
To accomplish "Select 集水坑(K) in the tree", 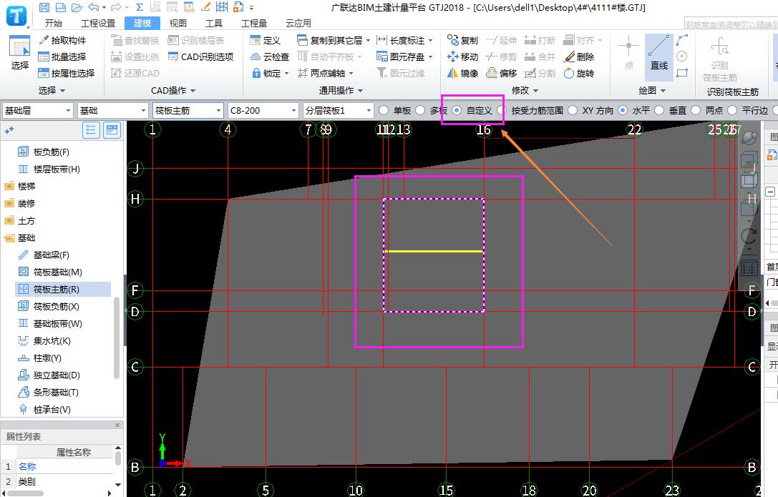I will [x=52, y=341].
